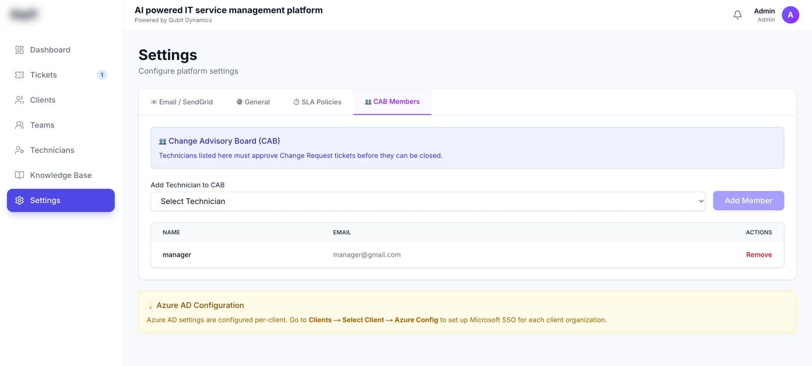This screenshot has width=812, height=366.
Task: Click the manager name cell
Action: coord(177,255)
